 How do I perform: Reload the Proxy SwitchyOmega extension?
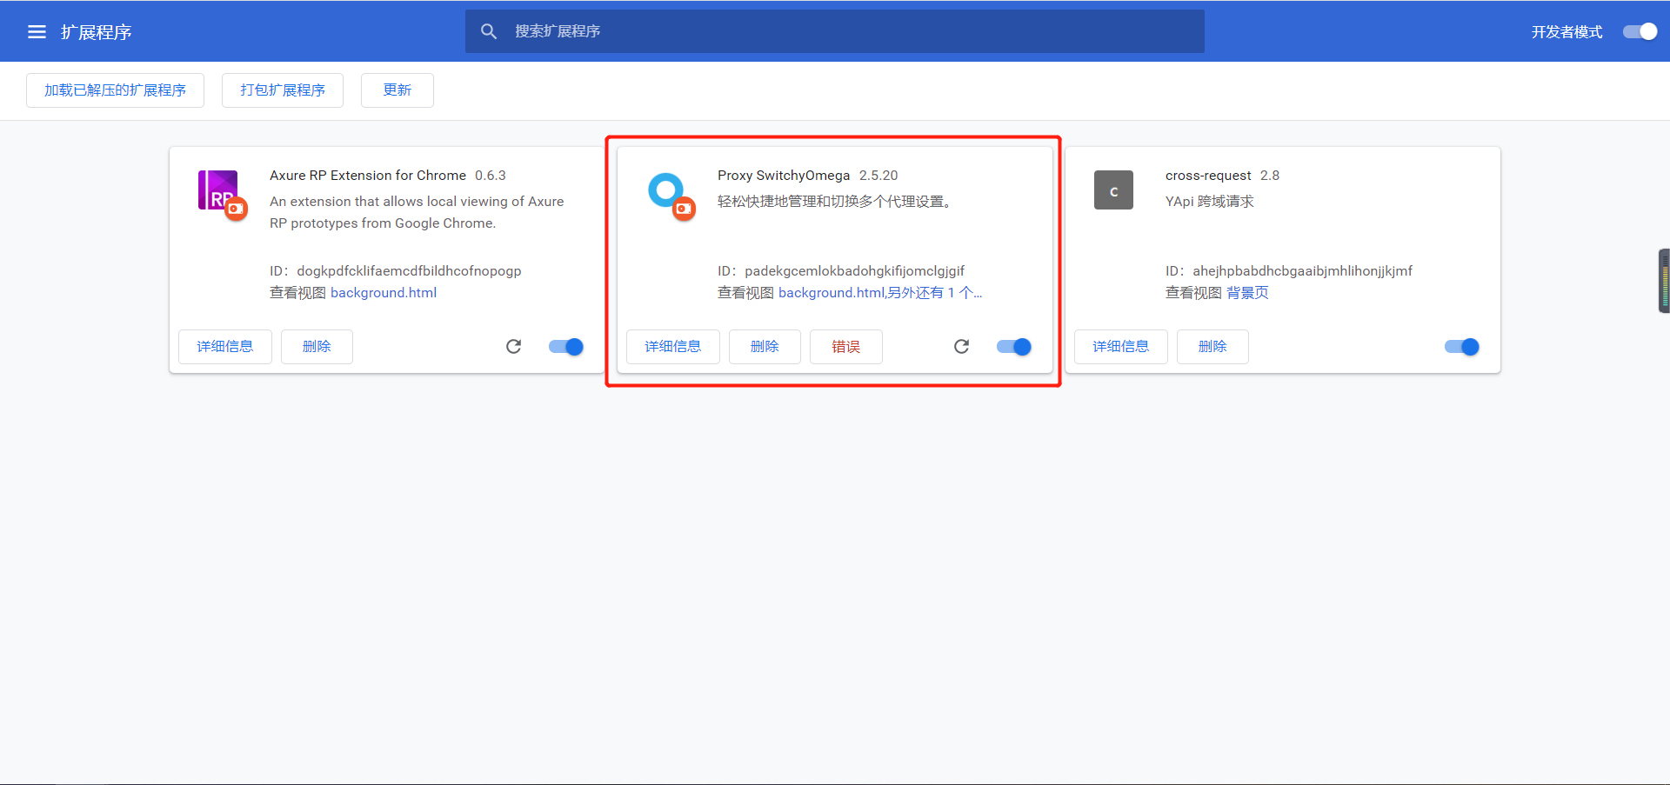pos(961,346)
